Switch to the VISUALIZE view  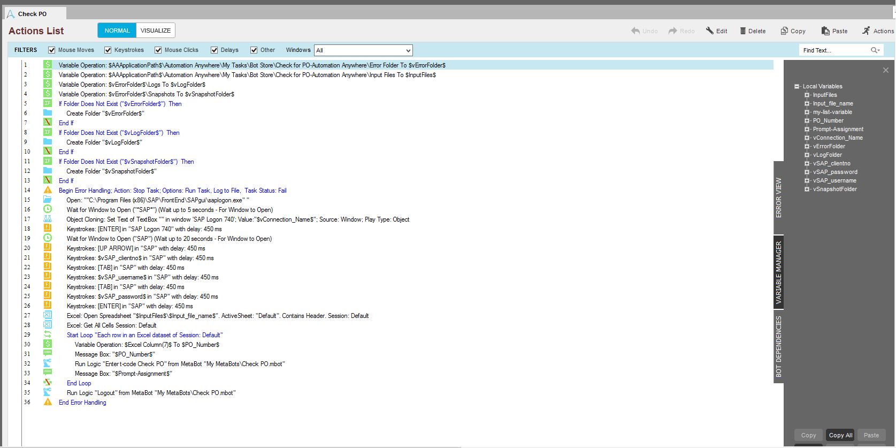tap(156, 31)
